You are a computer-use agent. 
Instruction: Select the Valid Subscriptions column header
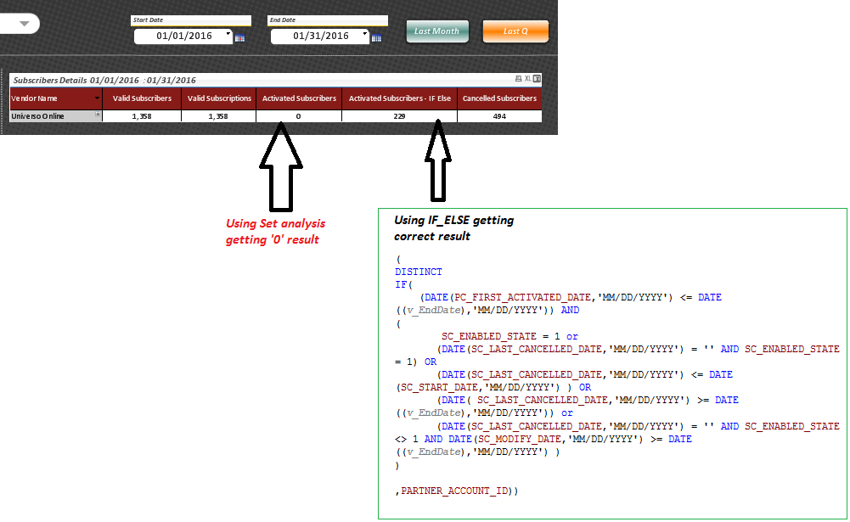click(x=219, y=98)
